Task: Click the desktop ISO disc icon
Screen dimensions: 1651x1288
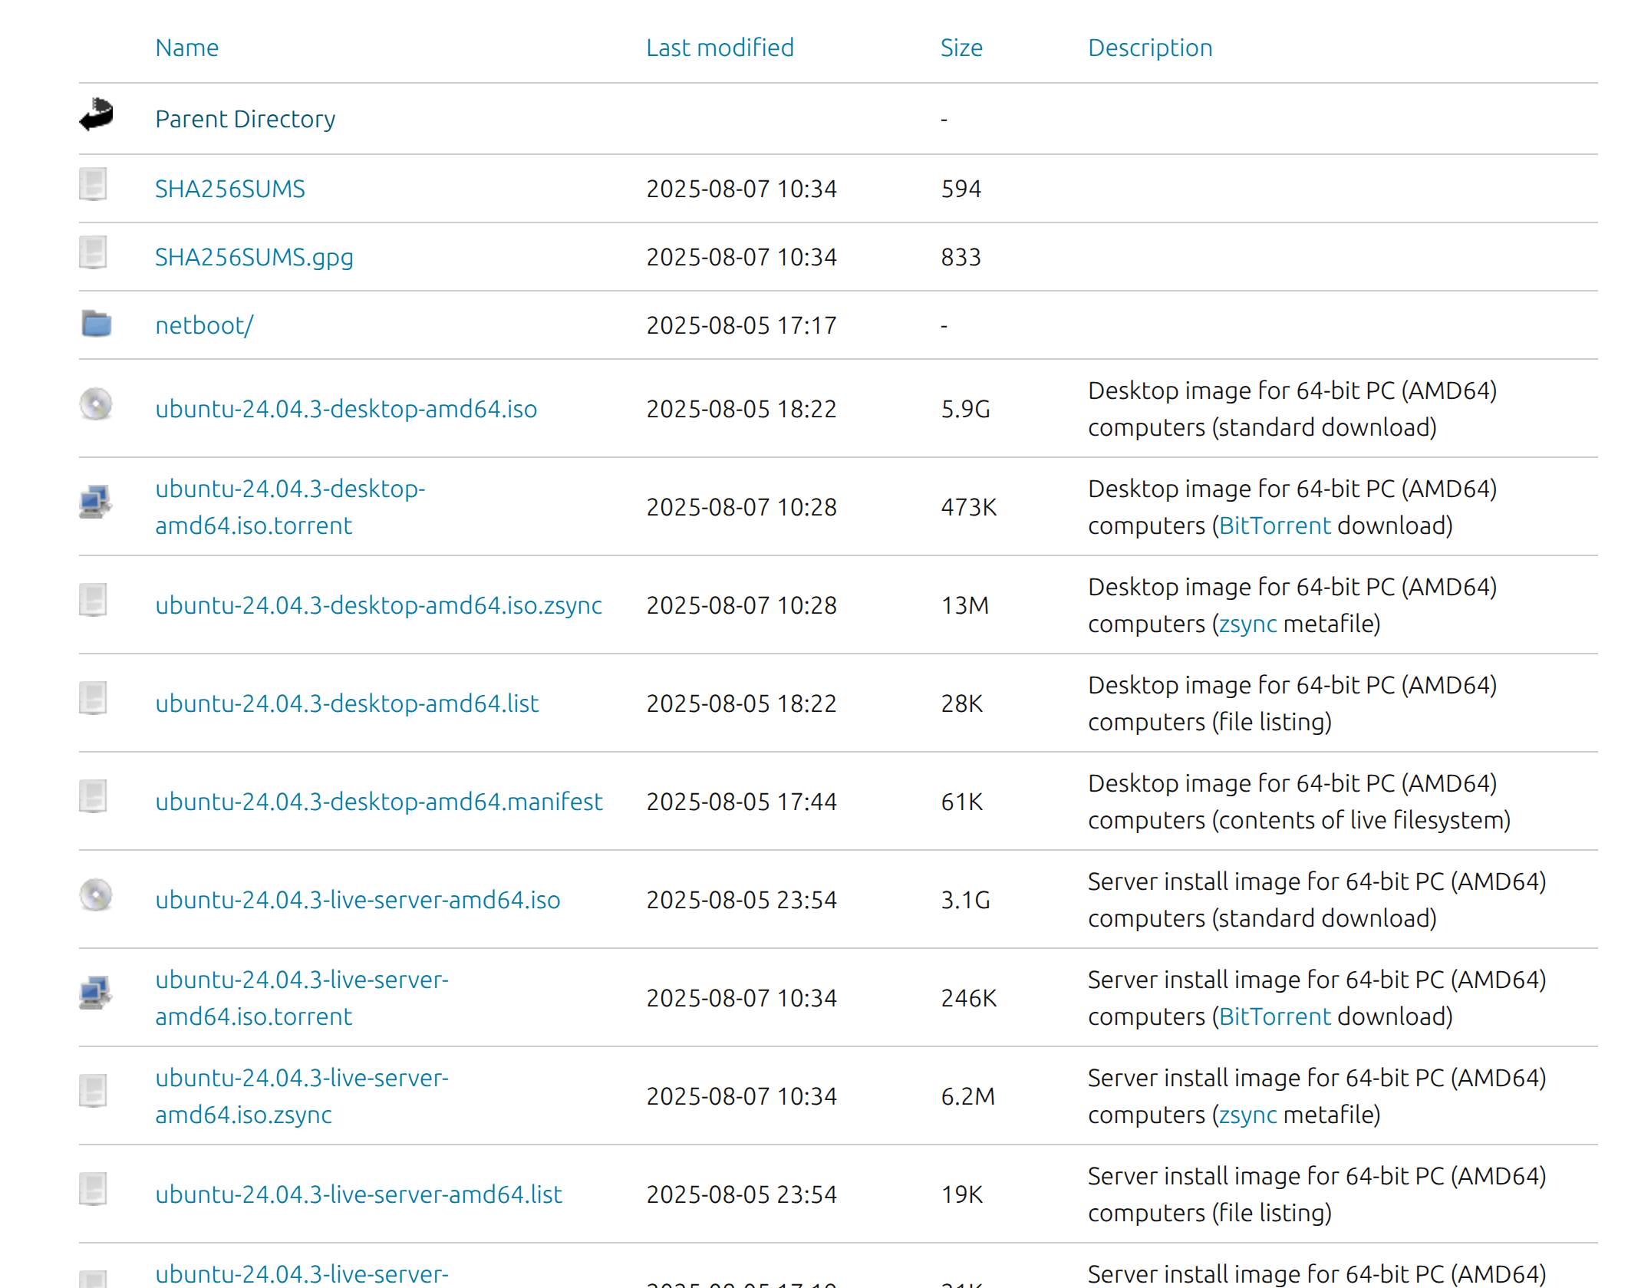Action: tap(96, 405)
